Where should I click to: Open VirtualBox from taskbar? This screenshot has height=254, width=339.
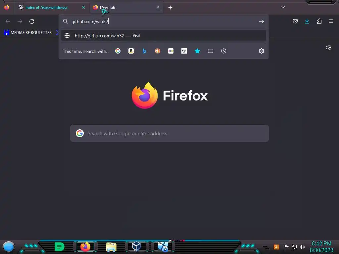[136, 247]
